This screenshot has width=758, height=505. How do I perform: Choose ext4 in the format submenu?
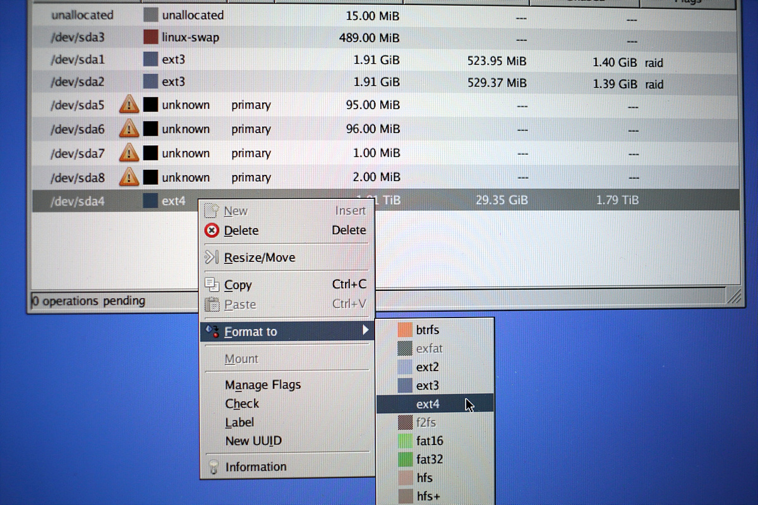coord(428,404)
